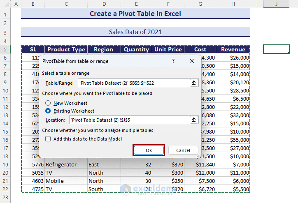Click the cost value $11,840

(x=200, y=164)
